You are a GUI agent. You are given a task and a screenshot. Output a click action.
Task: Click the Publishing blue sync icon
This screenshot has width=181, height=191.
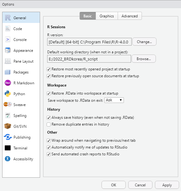8,137
